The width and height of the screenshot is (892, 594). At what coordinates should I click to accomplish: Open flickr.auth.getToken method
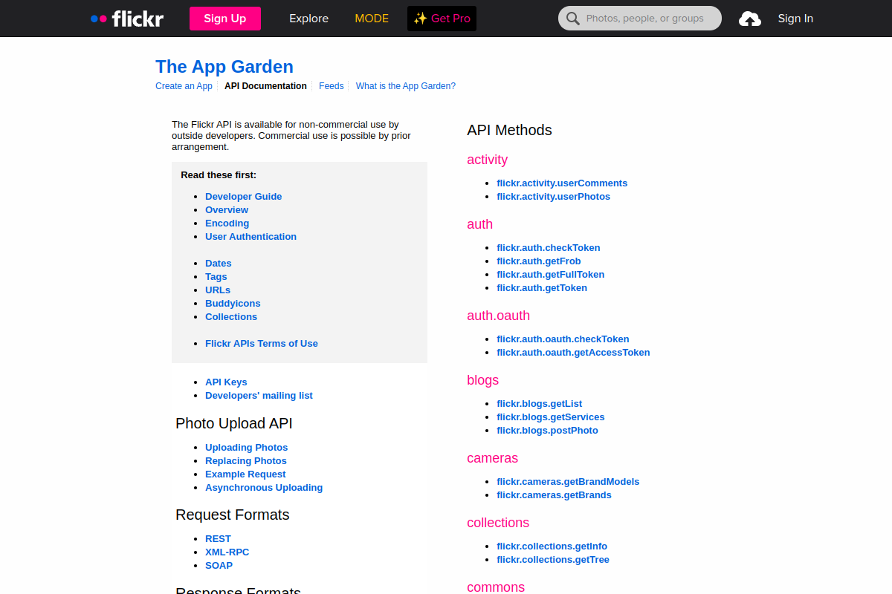(x=542, y=288)
